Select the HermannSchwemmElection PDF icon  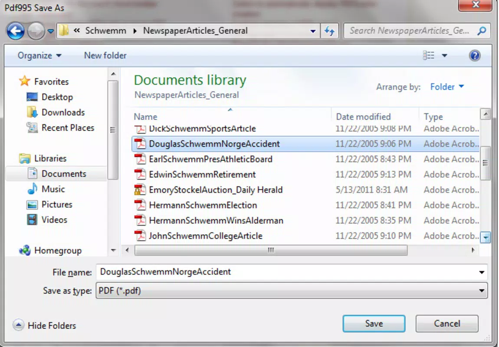point(140,205)
